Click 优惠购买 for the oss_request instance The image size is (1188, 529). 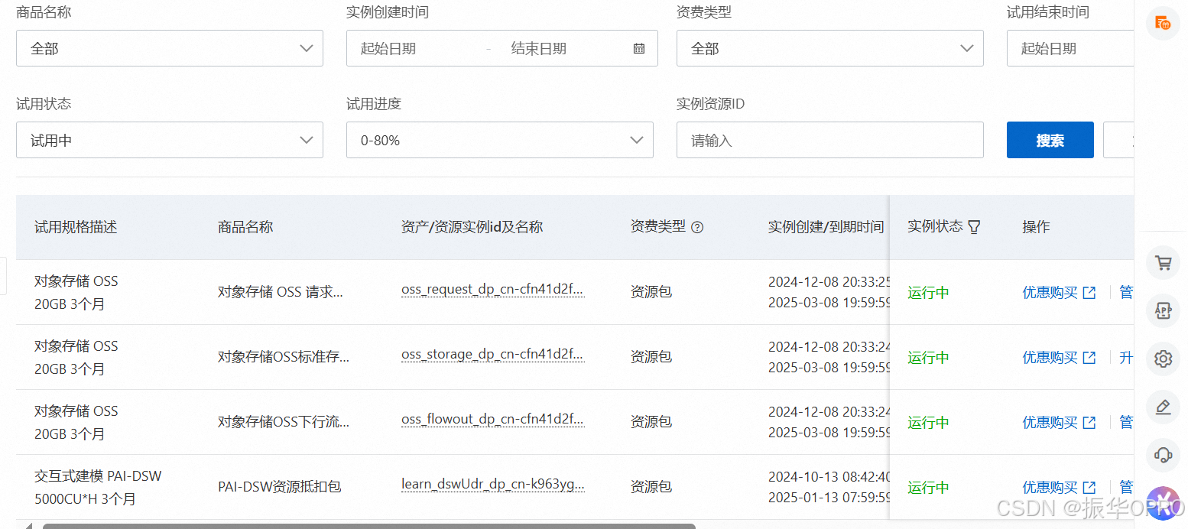[x=1050, y=293]
